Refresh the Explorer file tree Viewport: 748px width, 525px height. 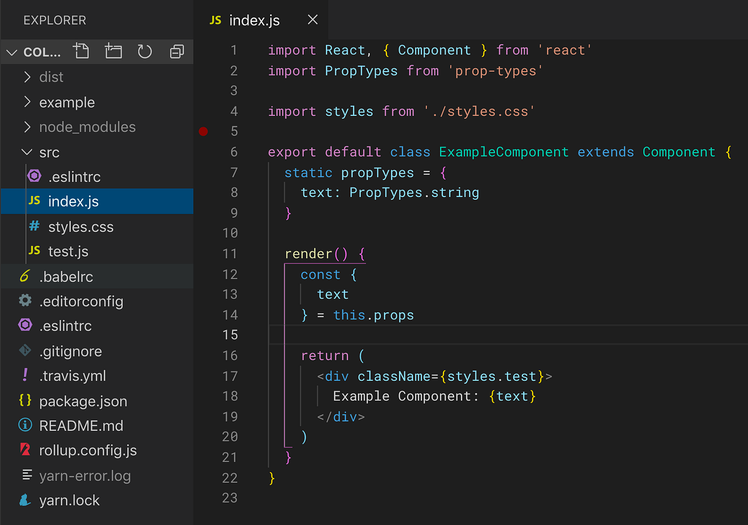click(145, 51)
